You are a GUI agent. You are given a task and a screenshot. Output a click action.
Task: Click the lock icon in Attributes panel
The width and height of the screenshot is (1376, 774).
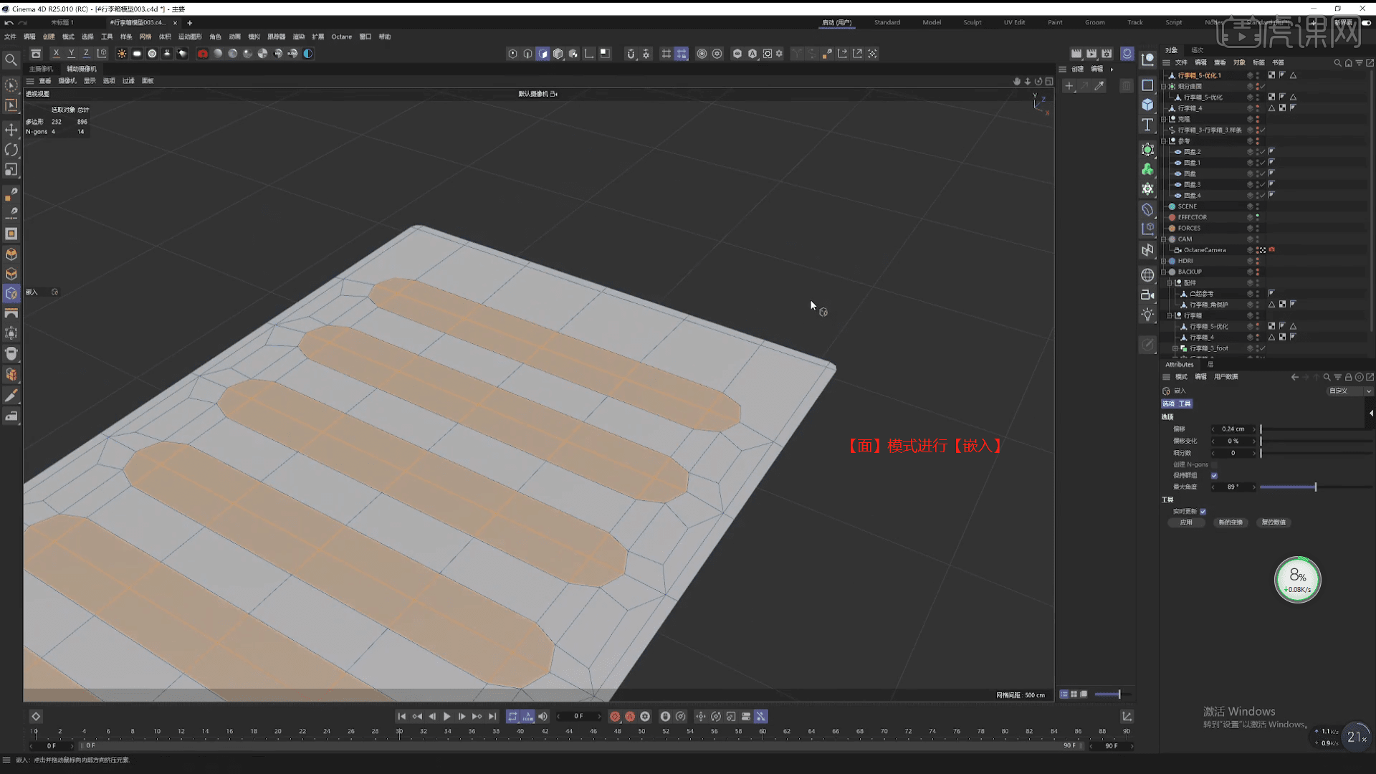pyautogui.click(x=1348, y=377)
